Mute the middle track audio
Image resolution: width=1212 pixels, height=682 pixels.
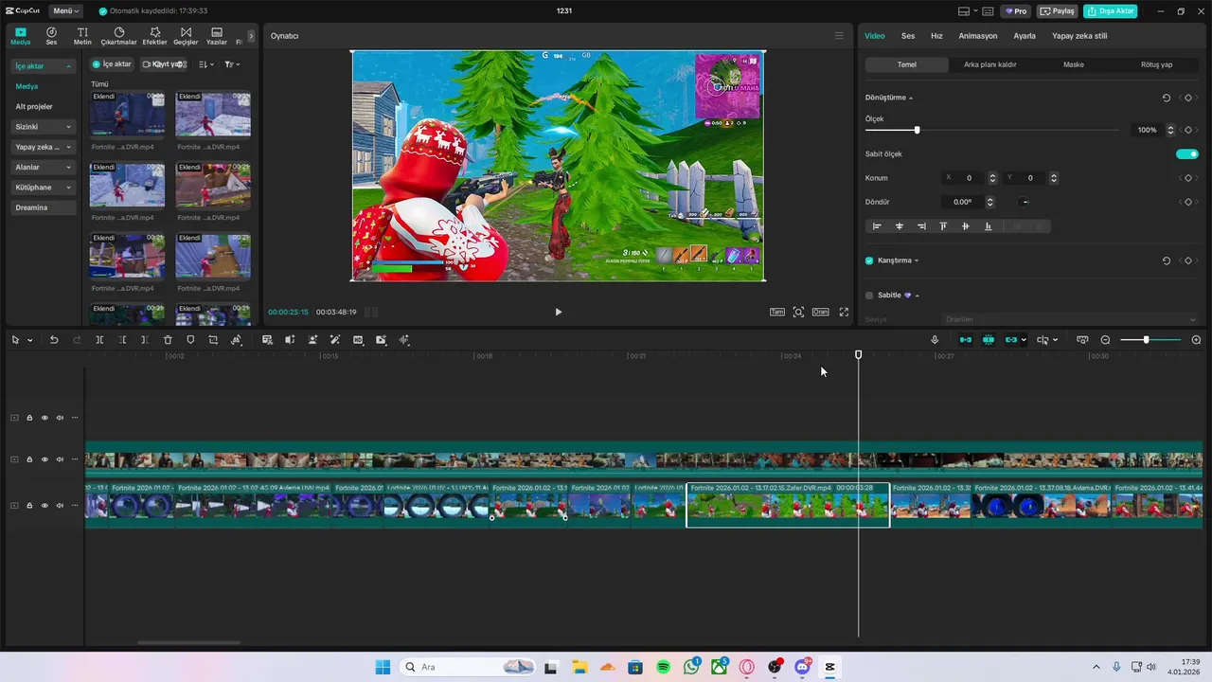(x=60, y=459)
